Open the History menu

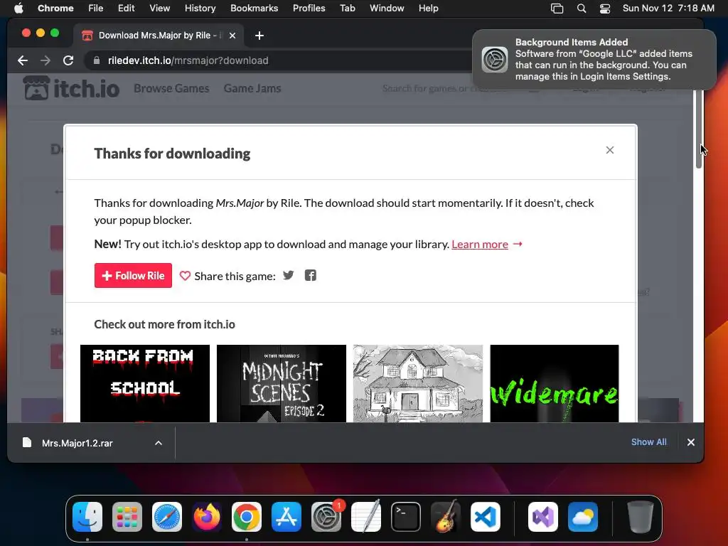[x=200, y=8]
